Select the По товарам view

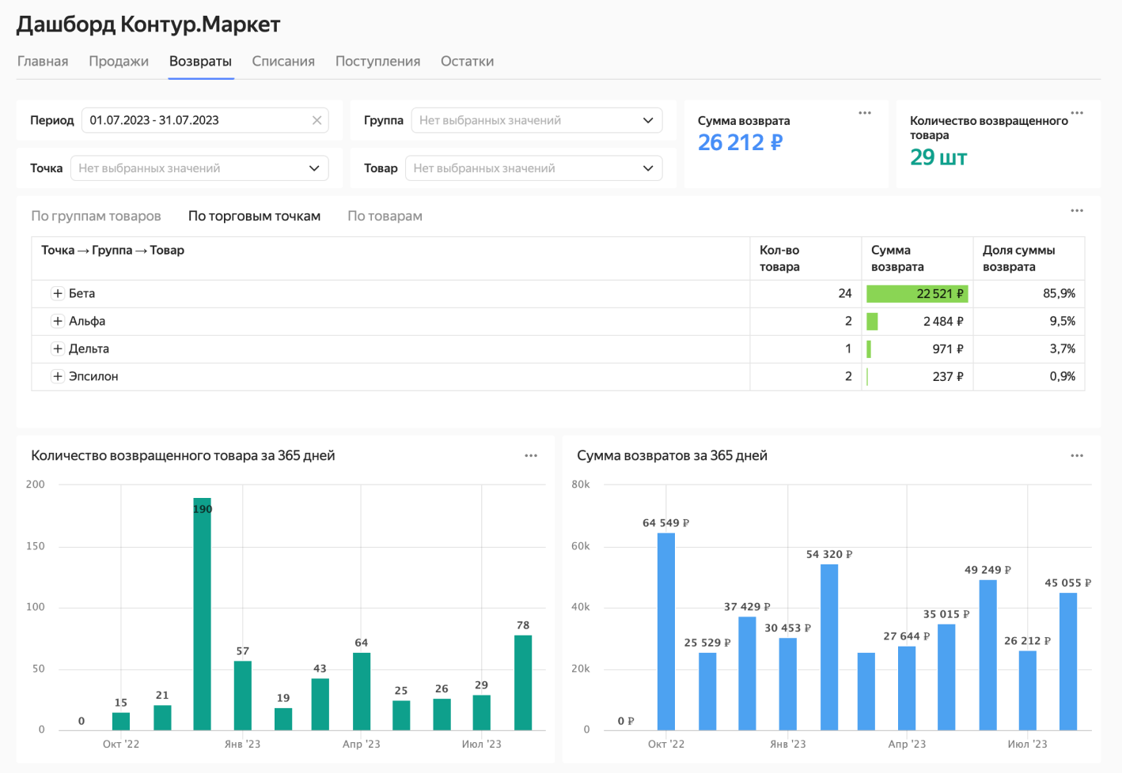click(x=385, y=215)
